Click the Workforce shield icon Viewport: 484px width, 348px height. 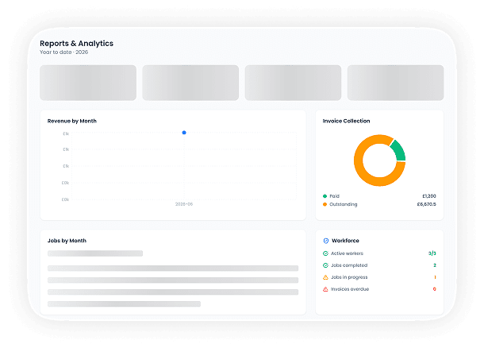325,241
